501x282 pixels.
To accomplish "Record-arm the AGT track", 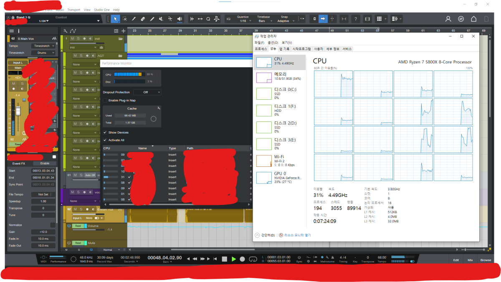I will (x=87, y=55).
